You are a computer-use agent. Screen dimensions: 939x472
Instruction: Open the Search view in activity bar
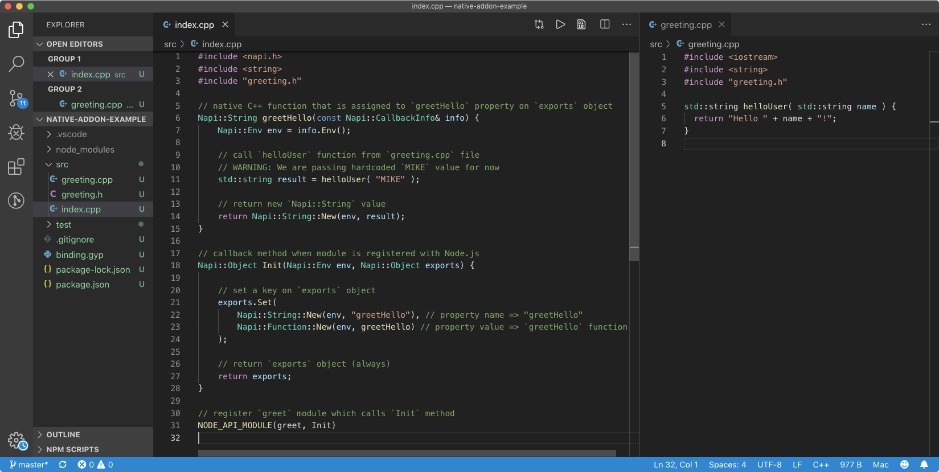[16, 64]
